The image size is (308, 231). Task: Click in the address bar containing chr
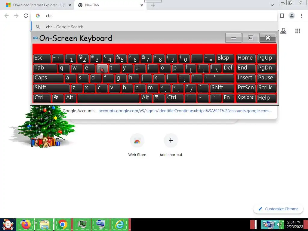point(154,16)
